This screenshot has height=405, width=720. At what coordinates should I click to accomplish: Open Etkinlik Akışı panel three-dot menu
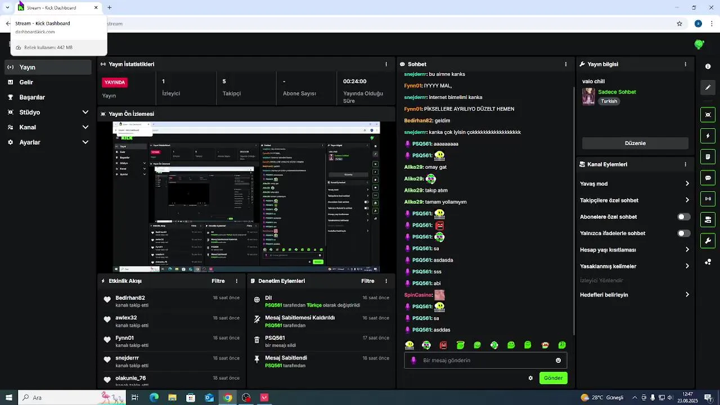coord(236,281)
